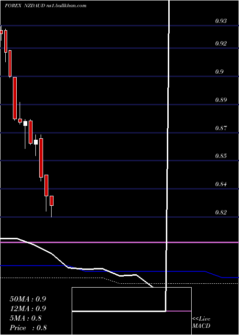Click the 50MA : 0.9 readout

(28, 299)
